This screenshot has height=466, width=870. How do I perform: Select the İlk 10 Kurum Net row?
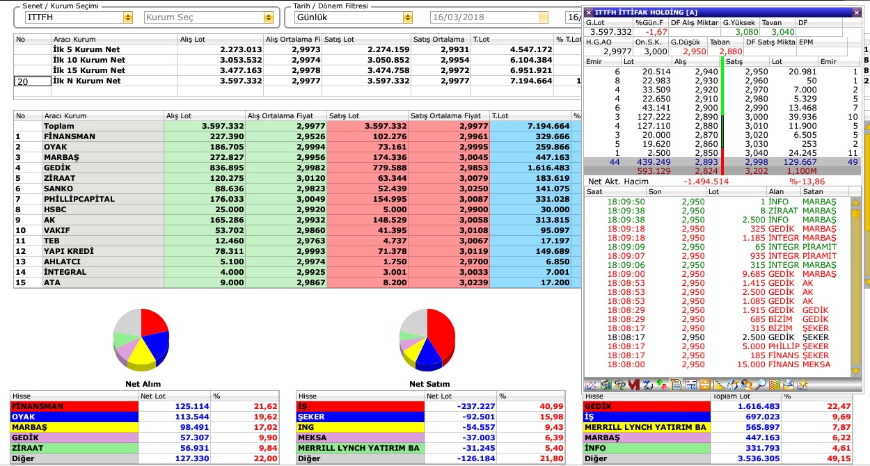click(x=298, y=61)
